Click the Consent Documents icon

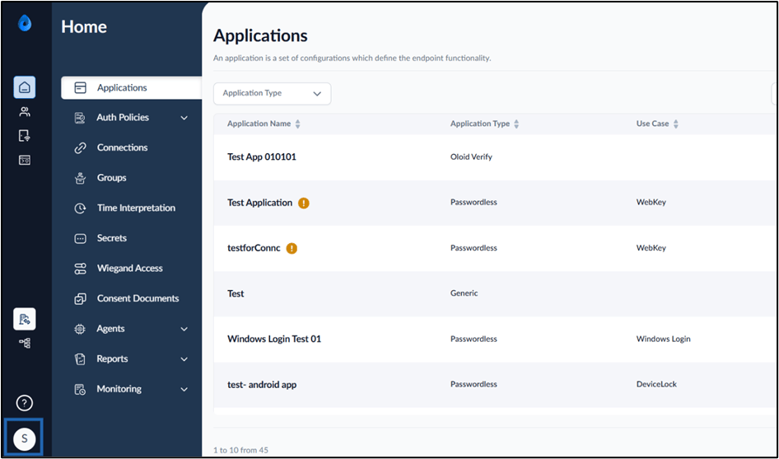click(x=80, y=299)
